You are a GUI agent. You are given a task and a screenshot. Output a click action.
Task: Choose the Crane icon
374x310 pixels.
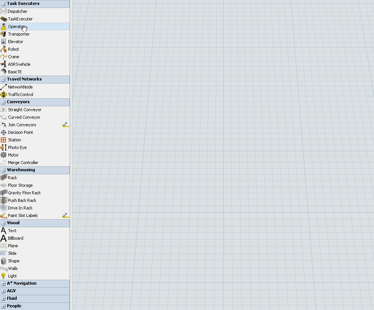tap(4, 57)
